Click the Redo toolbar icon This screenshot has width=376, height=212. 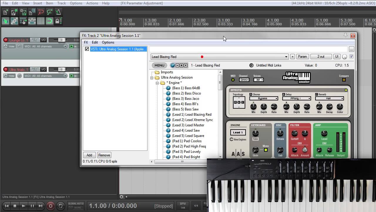(50, 12)
